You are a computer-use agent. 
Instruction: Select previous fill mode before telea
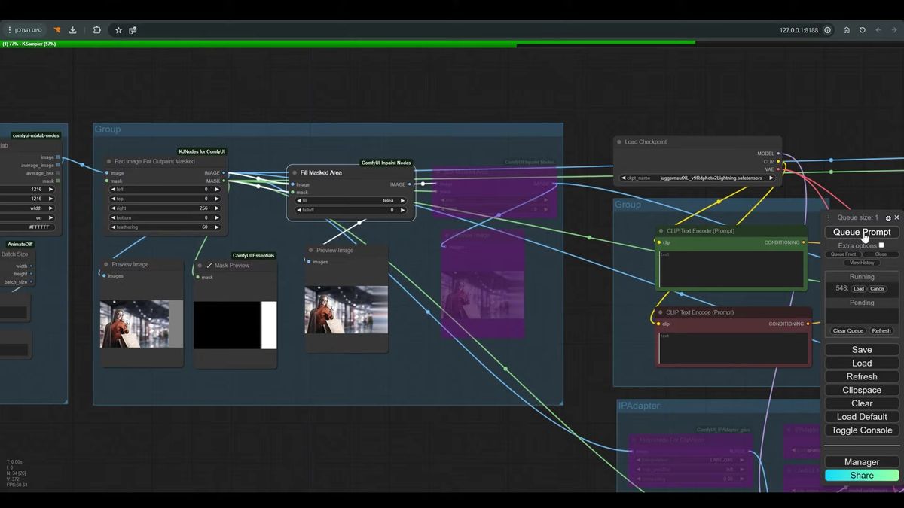298,201
